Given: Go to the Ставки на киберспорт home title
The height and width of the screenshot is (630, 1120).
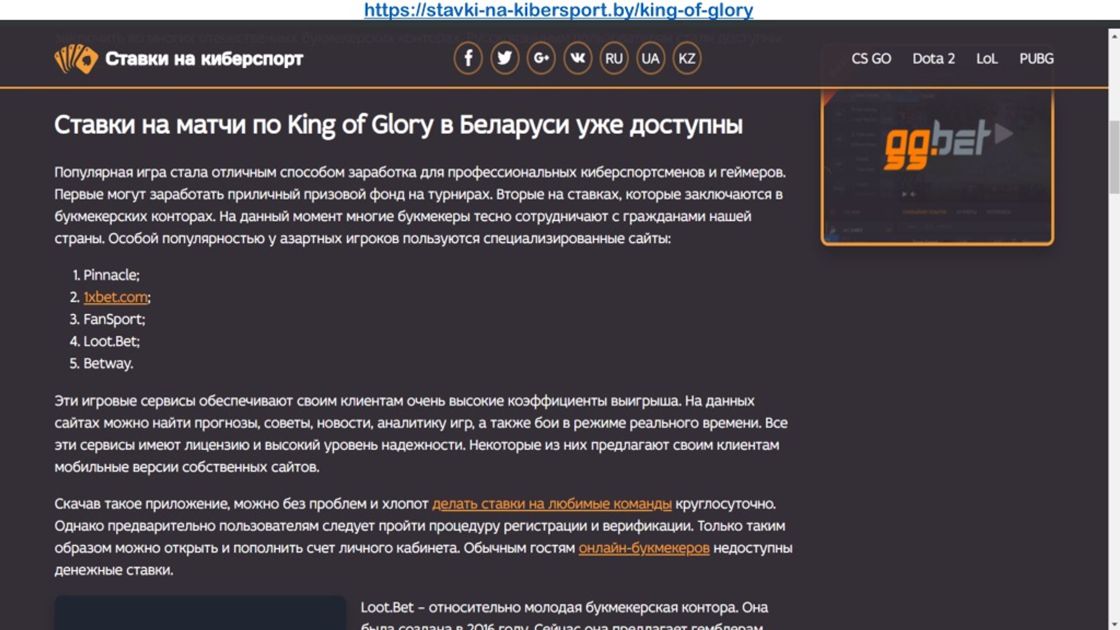Looking at the screenshot, I should (204, 59).
